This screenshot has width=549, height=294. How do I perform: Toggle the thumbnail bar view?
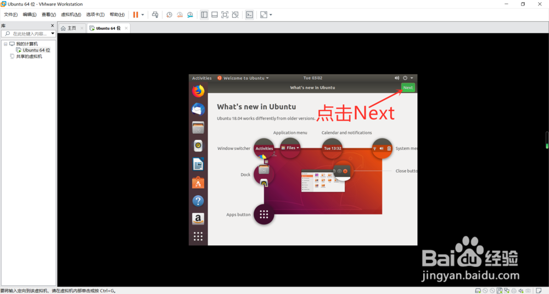(x=215, y=15)
